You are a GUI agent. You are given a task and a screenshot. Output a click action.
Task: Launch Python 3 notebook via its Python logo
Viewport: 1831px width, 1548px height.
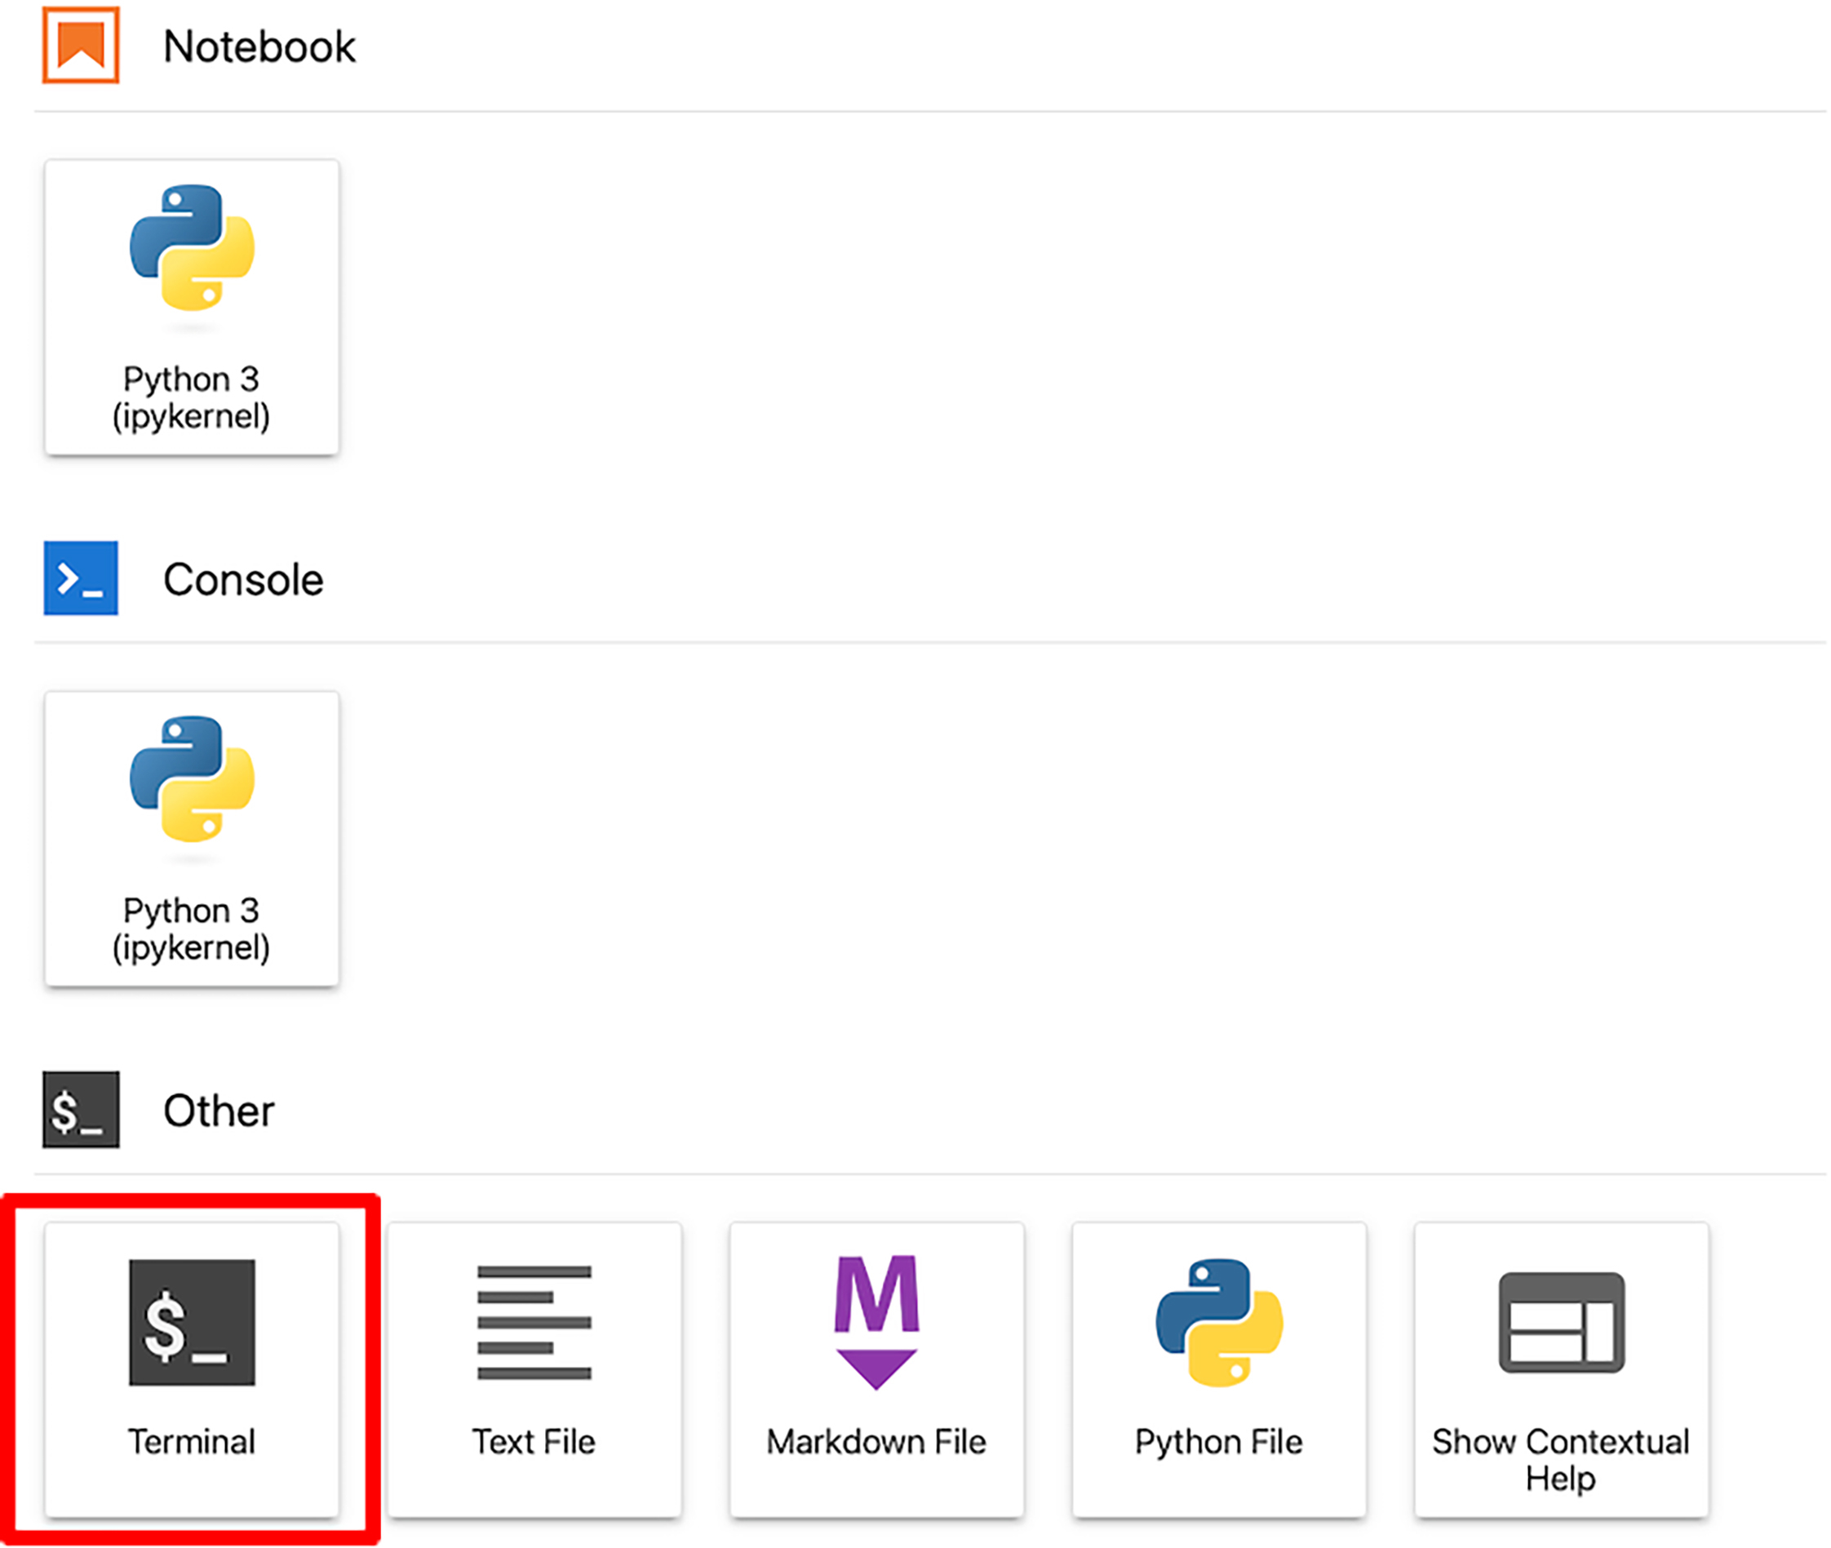192,248
